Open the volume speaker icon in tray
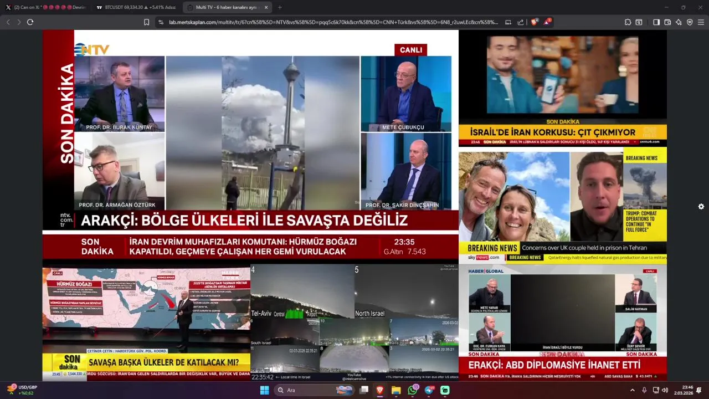The height and width of the screenshot is (399, 709). tap(665, 390)
